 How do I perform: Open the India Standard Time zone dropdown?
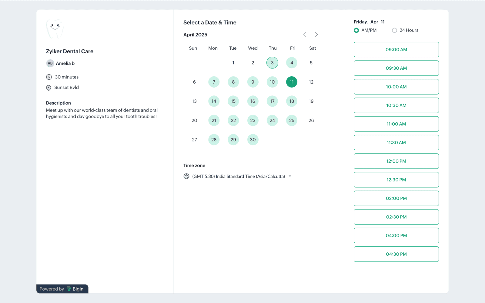click(x=238, y=176)
